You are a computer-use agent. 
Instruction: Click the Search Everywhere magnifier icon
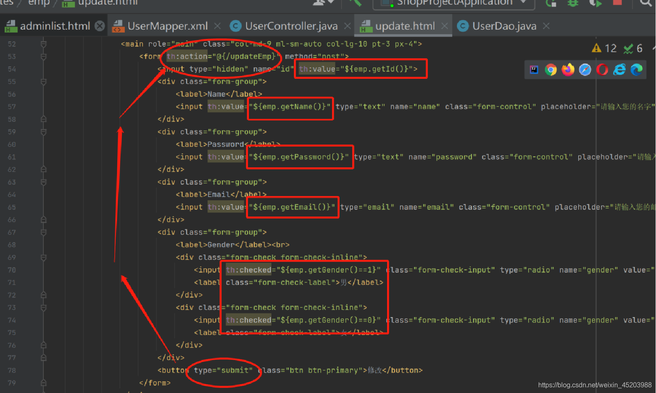coord(646,3)
